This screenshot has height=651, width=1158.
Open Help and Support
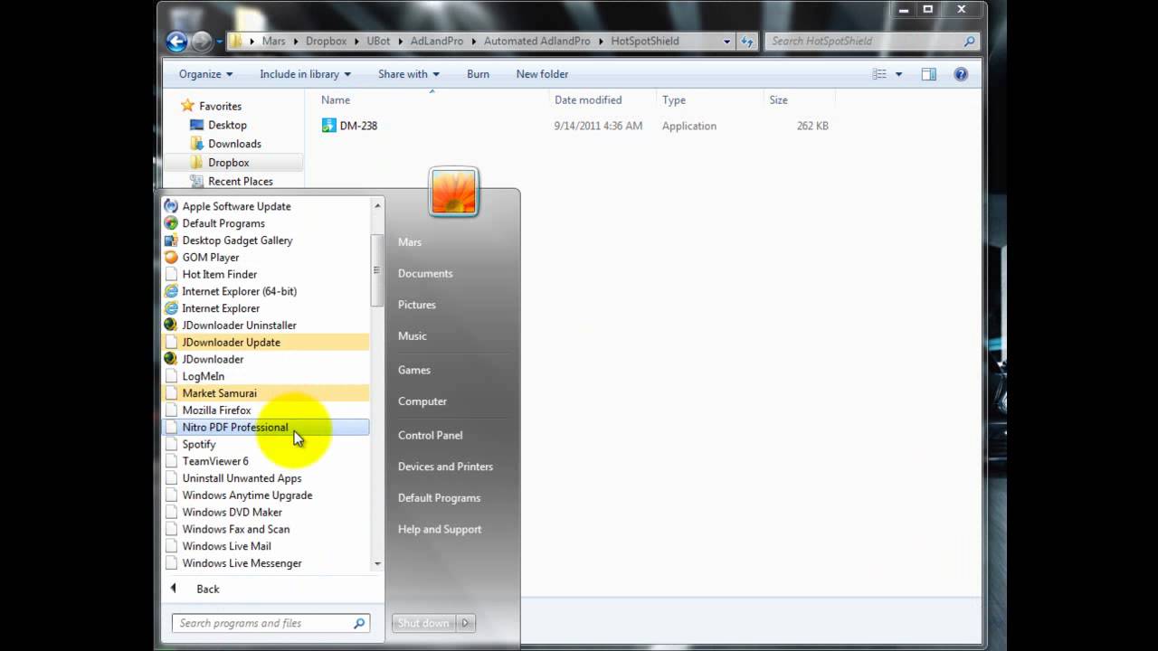[440, 529]
